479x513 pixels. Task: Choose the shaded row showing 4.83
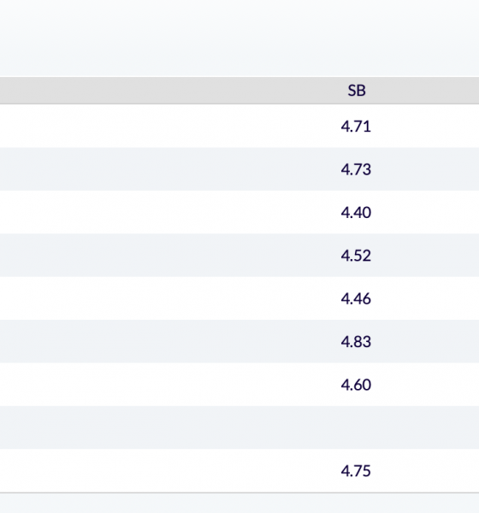239,341
